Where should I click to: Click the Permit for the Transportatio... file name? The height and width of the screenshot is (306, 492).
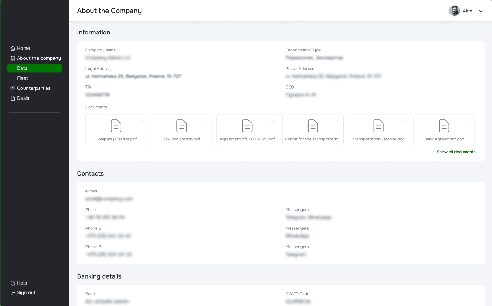tap(313, 139)
